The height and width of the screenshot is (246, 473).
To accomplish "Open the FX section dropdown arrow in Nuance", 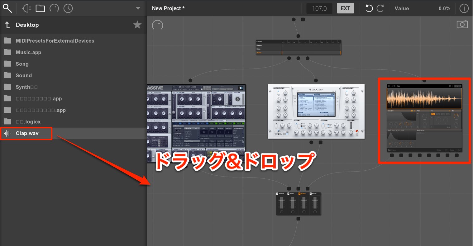I will [x=449, y=111].
